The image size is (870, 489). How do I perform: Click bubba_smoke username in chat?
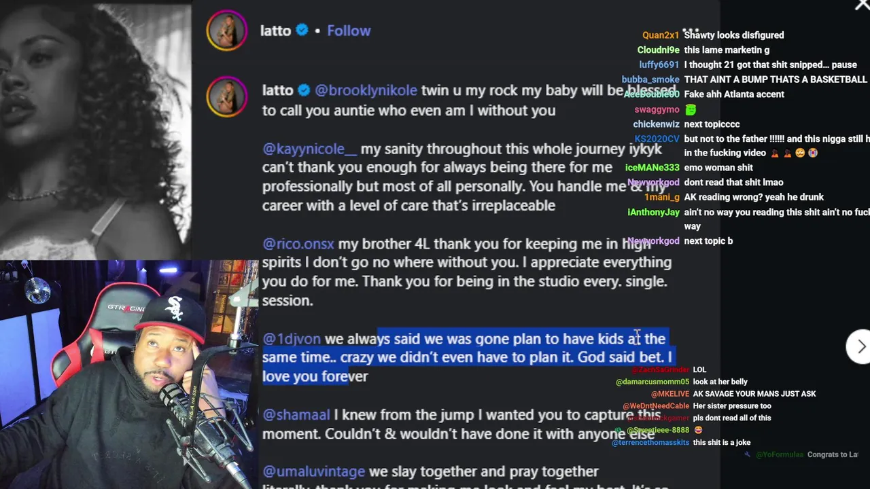650,79
